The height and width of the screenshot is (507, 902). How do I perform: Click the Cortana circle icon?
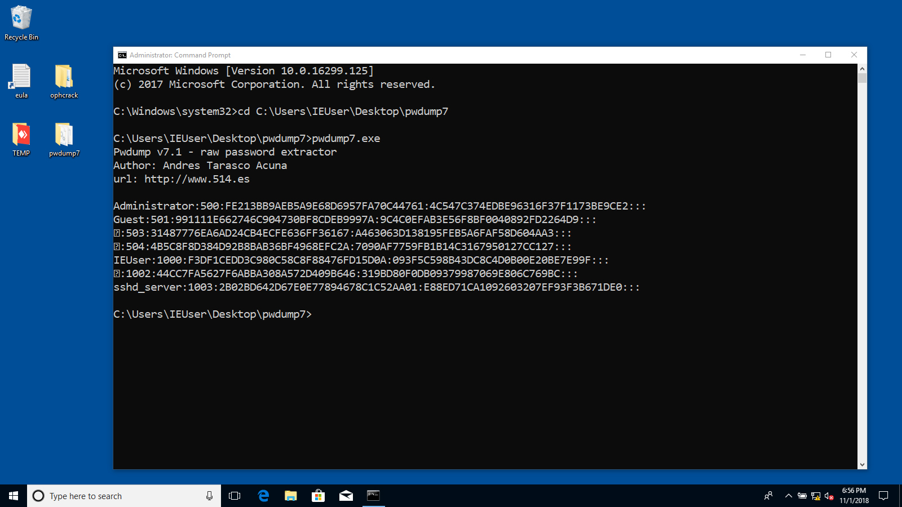pyautogui.click(x=38, y=496)
